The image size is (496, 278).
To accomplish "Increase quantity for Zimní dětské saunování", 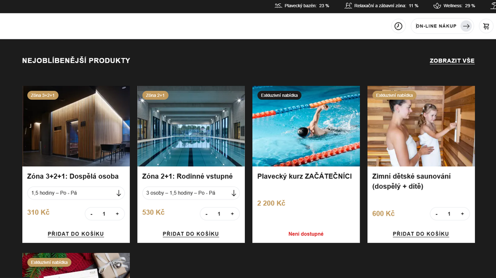I will pyautogui.click(x=462, y=214).
